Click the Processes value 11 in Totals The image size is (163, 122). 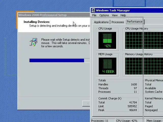(135, 92)
